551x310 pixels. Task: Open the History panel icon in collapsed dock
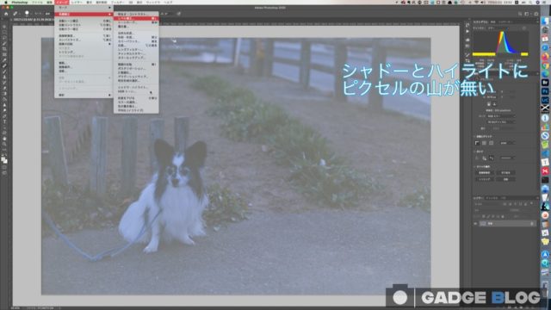point(467,25)
